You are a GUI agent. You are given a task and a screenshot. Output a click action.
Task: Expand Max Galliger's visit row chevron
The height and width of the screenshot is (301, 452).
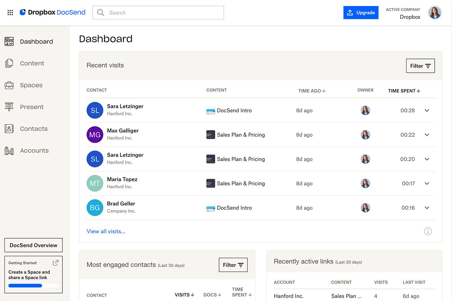(427, 135)
